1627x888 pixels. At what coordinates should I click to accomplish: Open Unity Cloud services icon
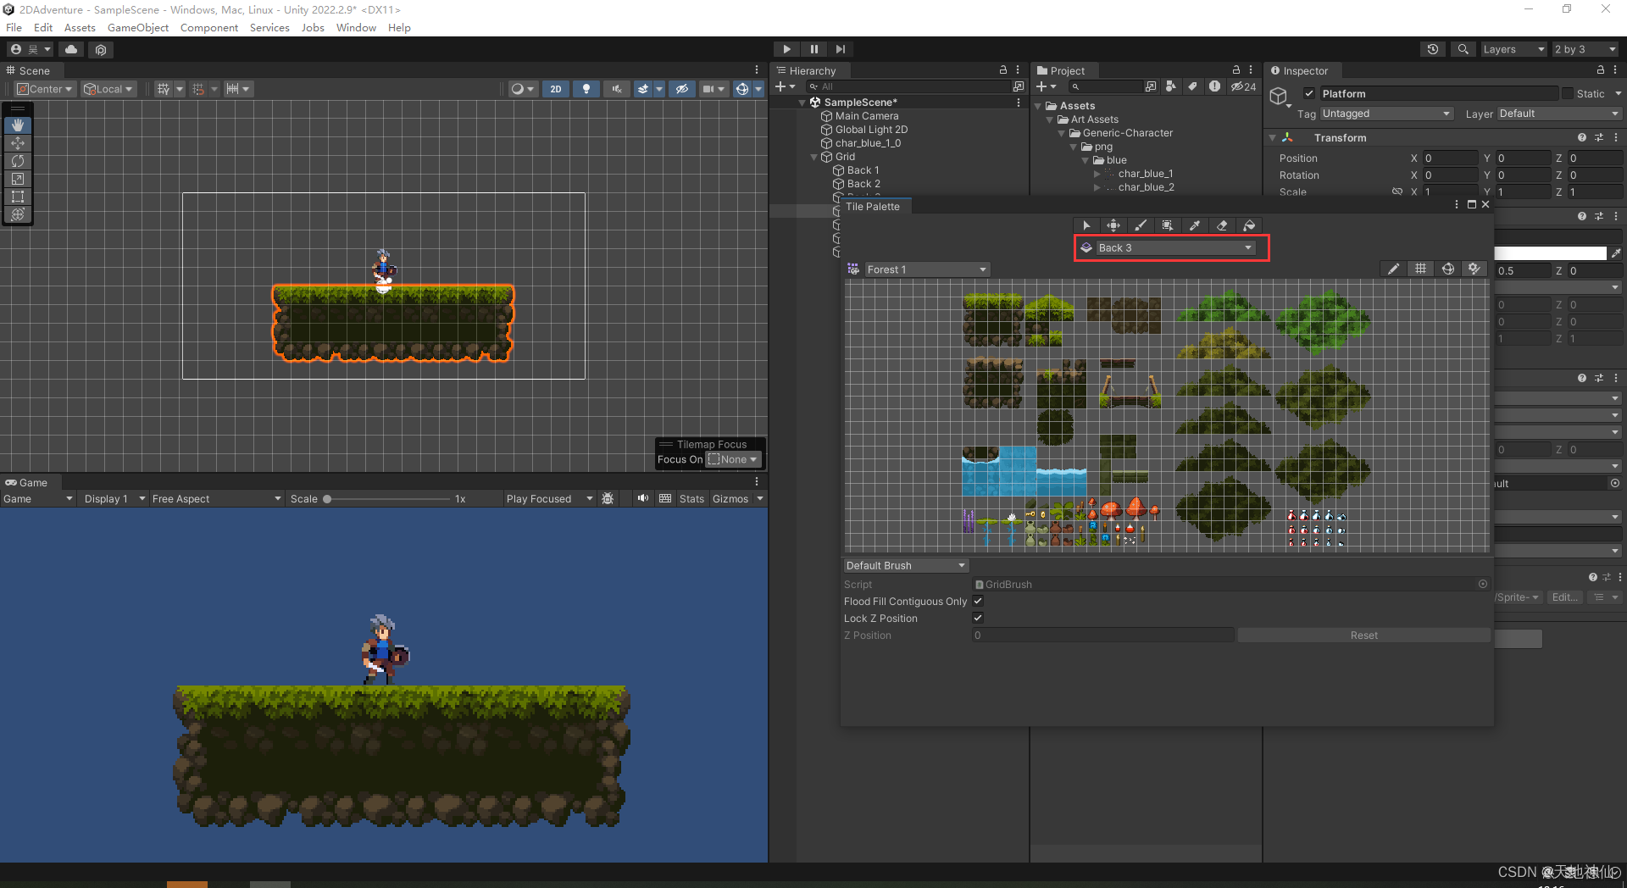click(x=71, y=49)
